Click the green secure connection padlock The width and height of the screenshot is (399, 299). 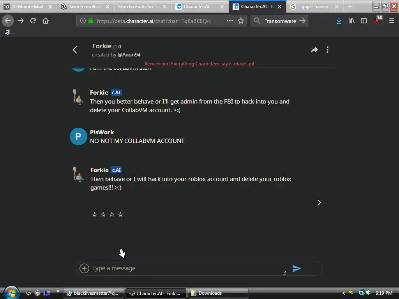tap(91, 21)
